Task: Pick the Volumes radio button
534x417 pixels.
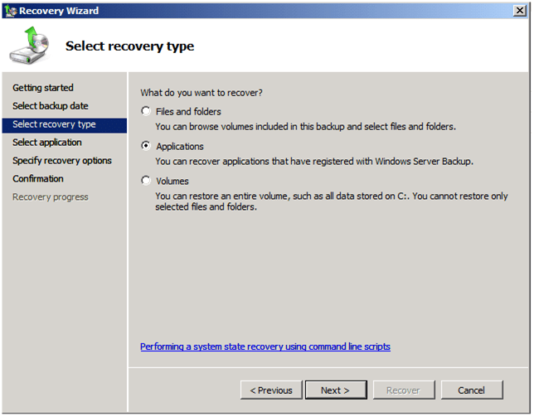Action: (x=147, y=181)
